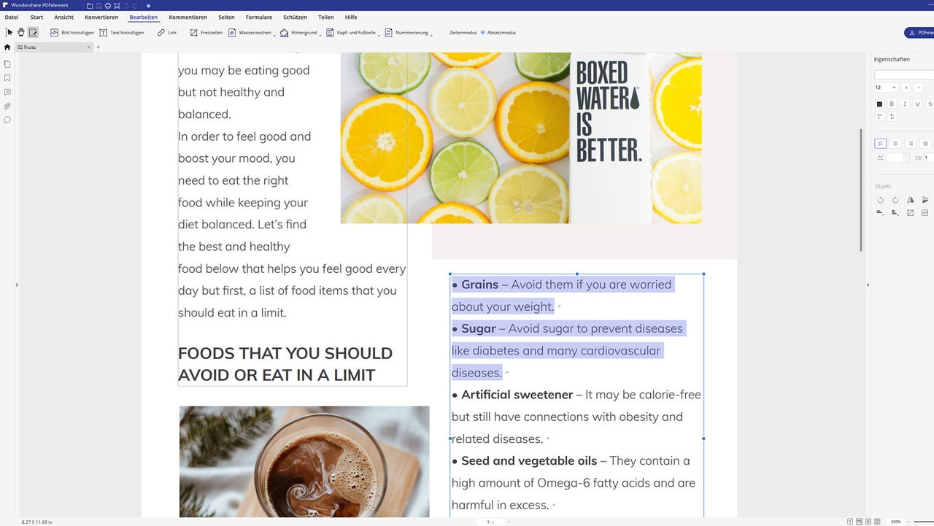Viewport: 934px width, 526px height.
Task: Select the hand tool in the toolbar
Action: [20, 32]
